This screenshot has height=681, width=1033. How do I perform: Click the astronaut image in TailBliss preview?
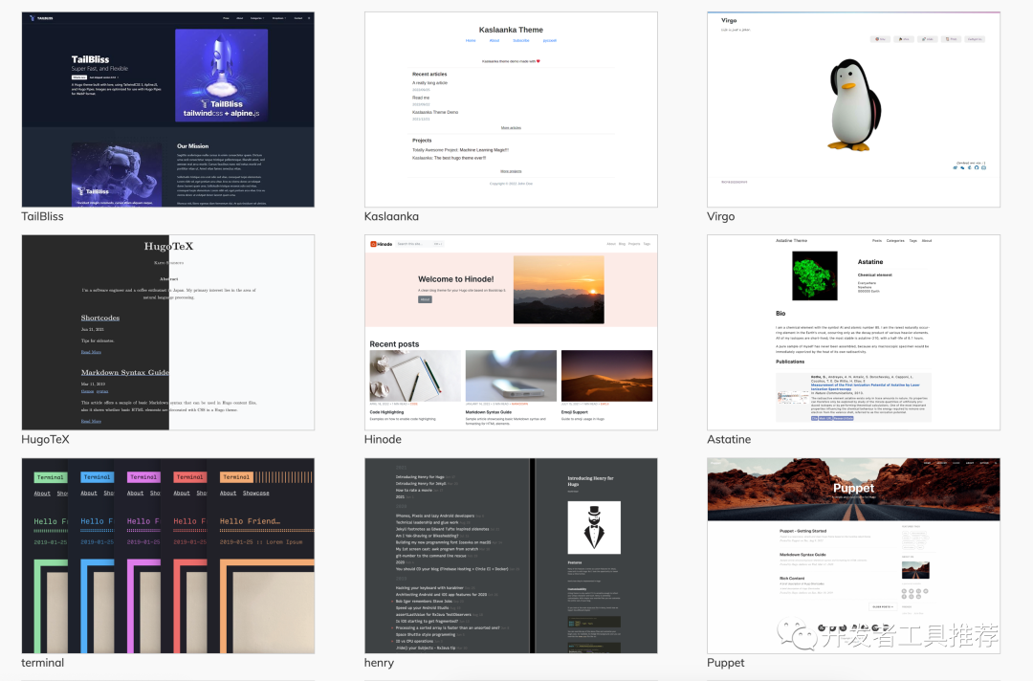coord(117,174)
